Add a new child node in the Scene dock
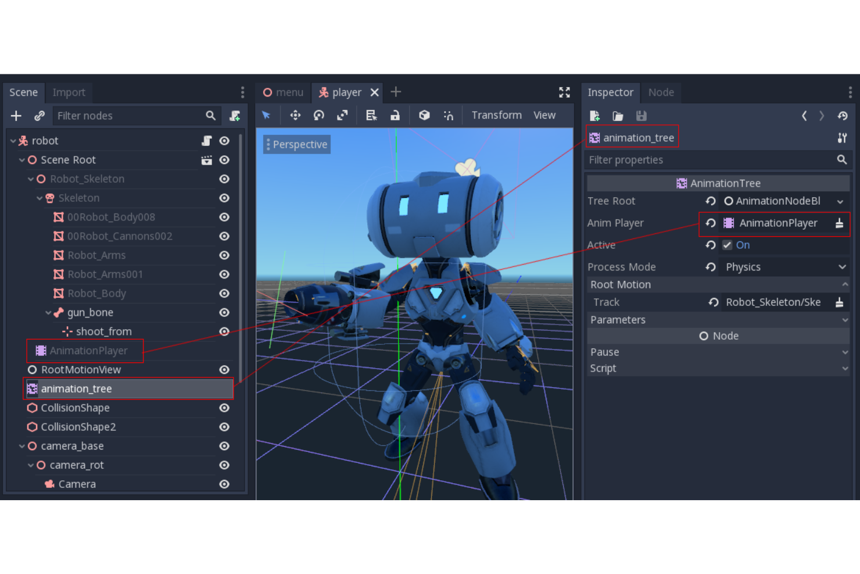 [16, 115]
